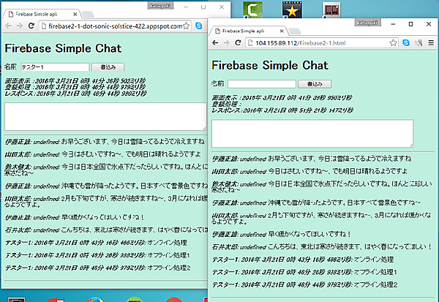Image resolution: width=439 pixels, height=302 pixels.
Task: Click 書込み button in right window
Action: [315, 84]
